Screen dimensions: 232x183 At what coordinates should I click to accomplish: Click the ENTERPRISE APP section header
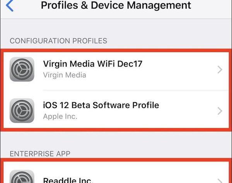(x=40, y=154)
